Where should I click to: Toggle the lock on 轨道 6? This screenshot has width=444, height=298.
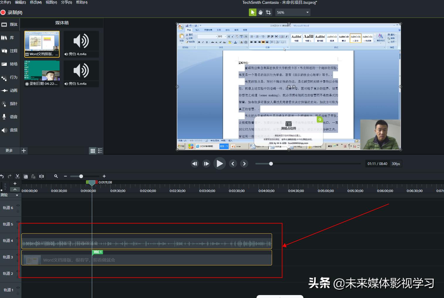coord(18,211)
